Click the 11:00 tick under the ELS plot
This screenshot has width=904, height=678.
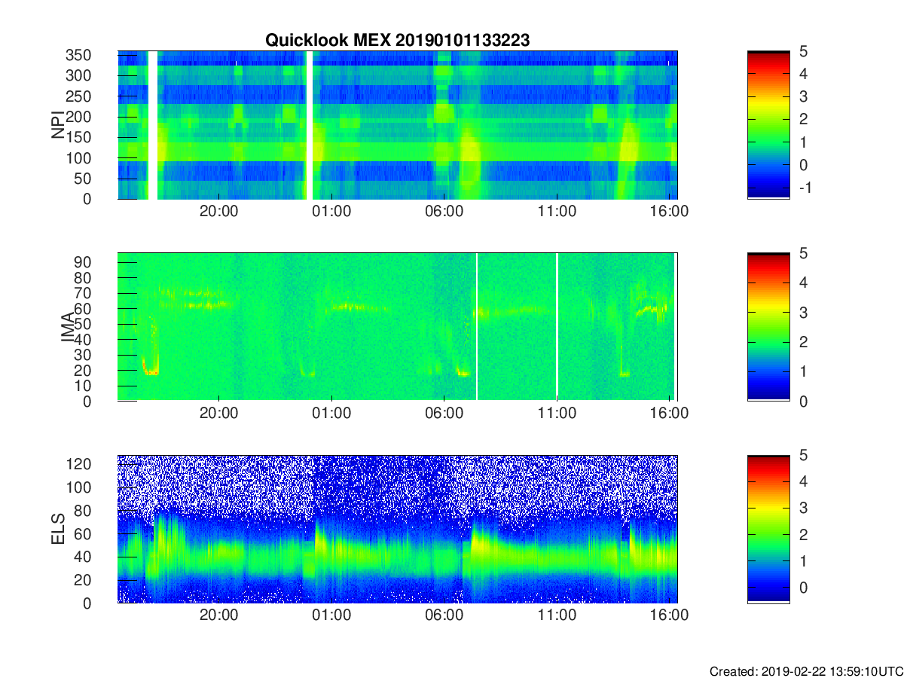(557, 615)
